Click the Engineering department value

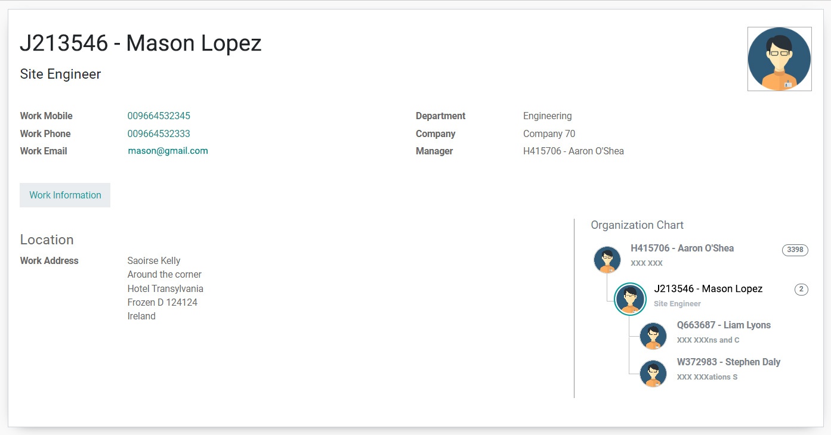coord(547,116)
